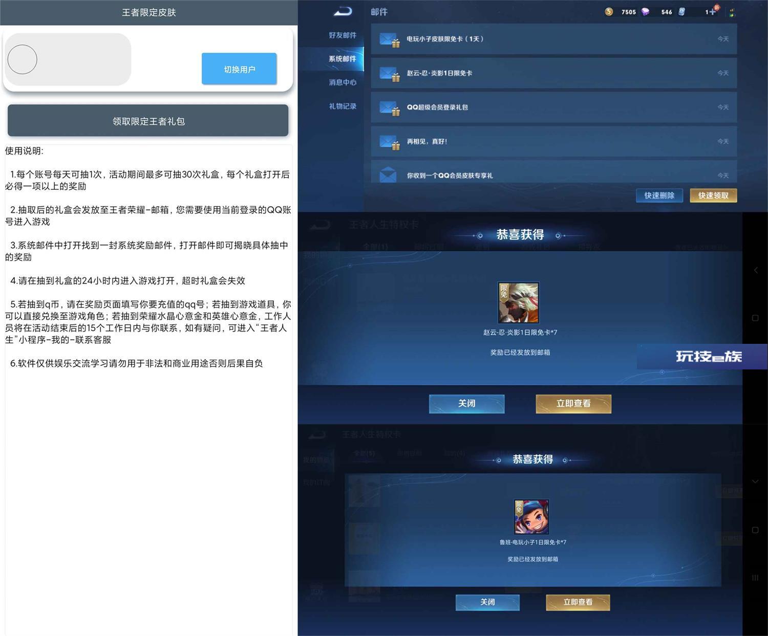Screen dimensions: 768x636
Task: Click 赵云-忍·炎影1日限免卡*7 reward label
Action: (x=520, y=333)
